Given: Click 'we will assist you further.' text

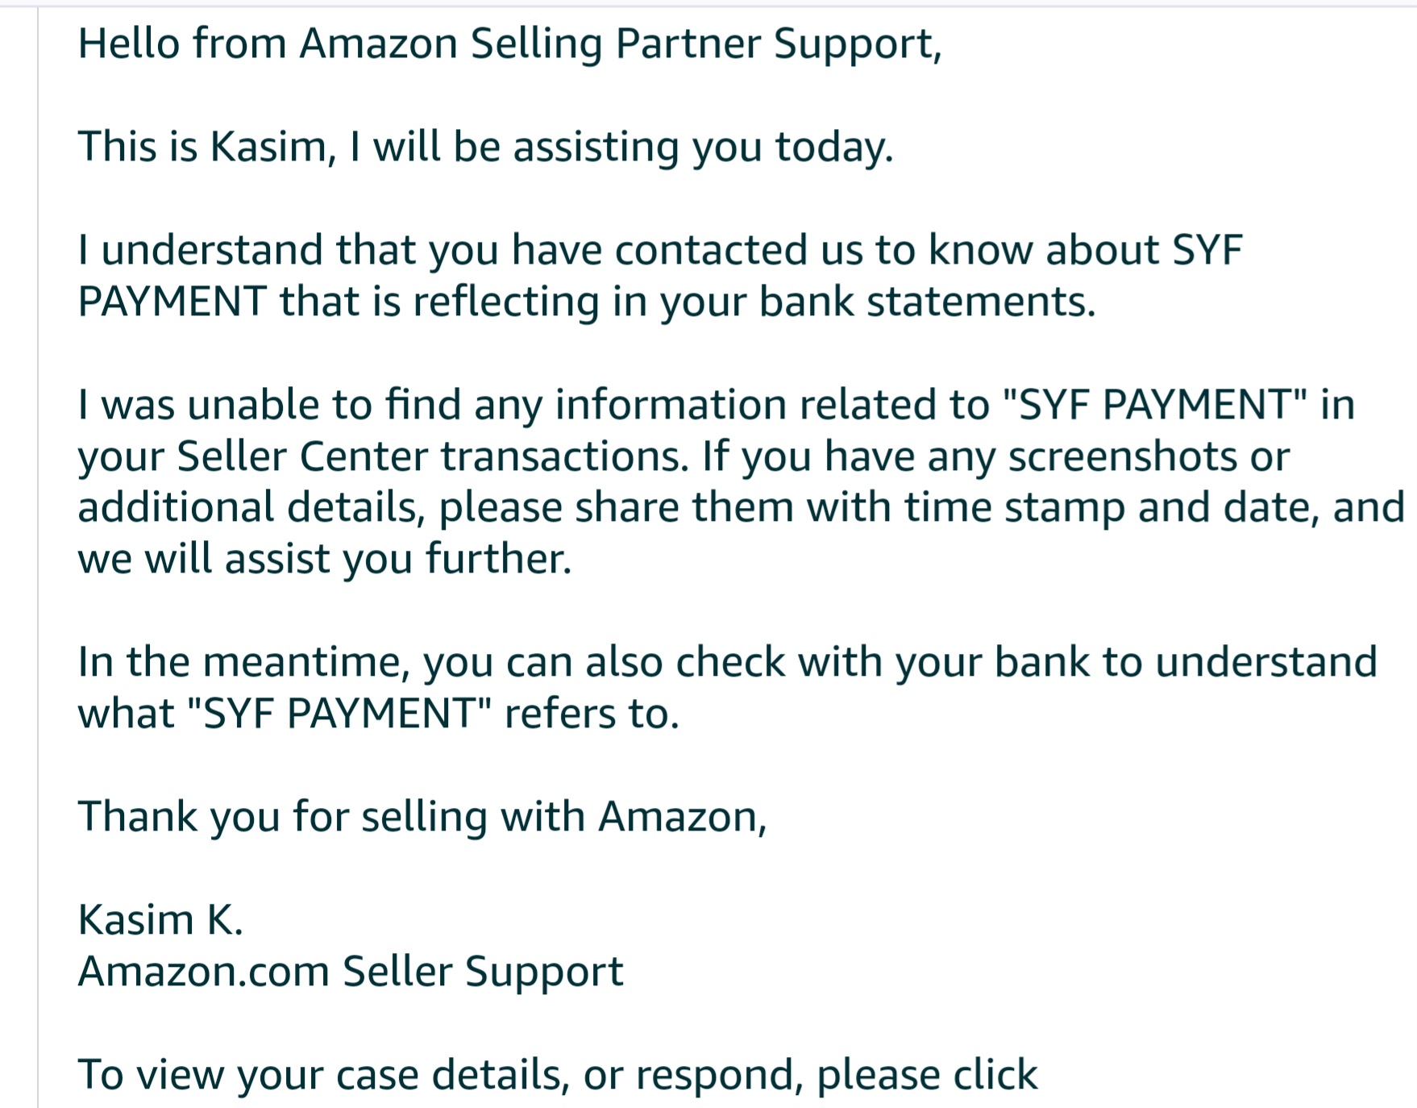Looking at the screenshot, I should [325, 560].
